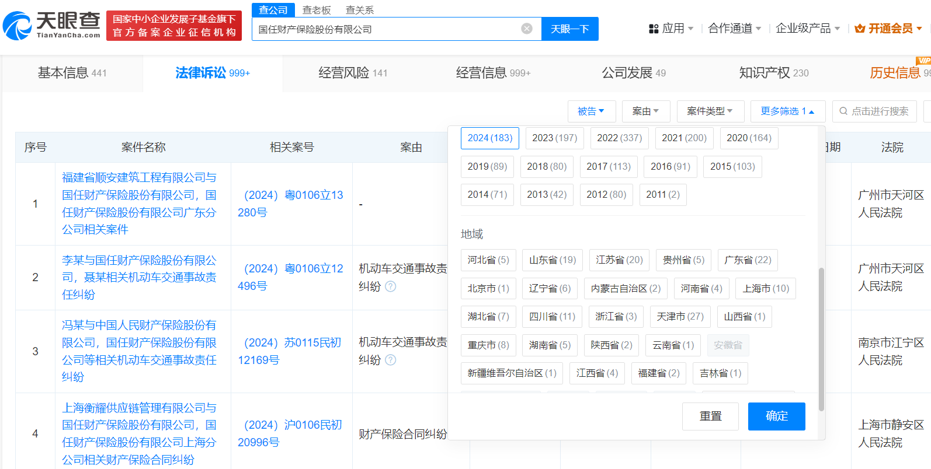931x469 pixels.
Task: Select year filter 2011 (2)
Action: pyautogui.click(x=663, y=194)
